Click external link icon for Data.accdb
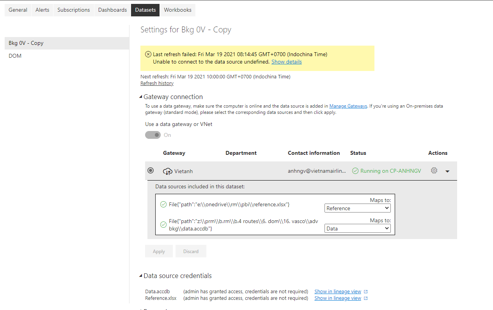Screen dimensions: 493x310 (x=366, y=291)
